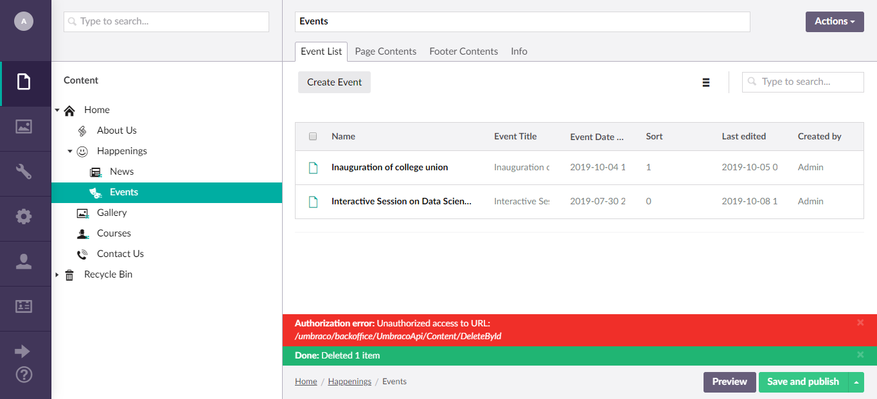Click the News newspaper icon
The image size is (877, 399).
95,172
